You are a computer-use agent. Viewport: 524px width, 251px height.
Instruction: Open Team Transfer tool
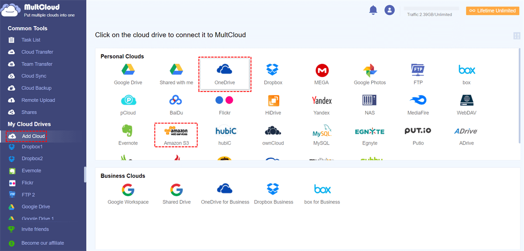[37, 64]
